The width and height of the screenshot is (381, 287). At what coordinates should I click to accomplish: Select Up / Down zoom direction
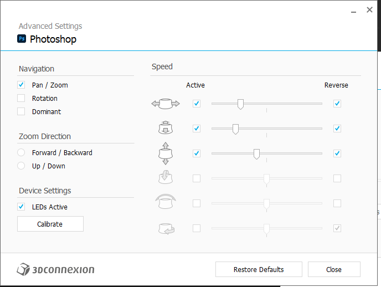click(21, 166)
